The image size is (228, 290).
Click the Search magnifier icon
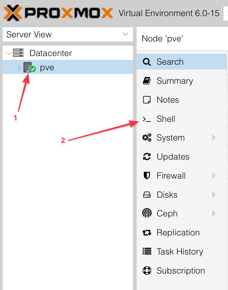click(x=147, y=62)
